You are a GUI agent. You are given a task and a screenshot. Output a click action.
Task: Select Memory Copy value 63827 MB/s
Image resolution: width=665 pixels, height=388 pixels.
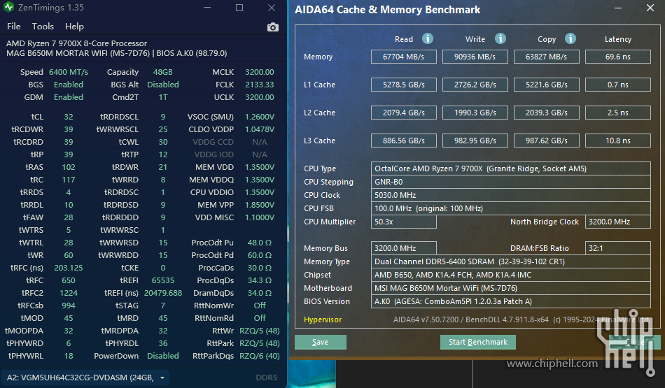coord(546,57)
